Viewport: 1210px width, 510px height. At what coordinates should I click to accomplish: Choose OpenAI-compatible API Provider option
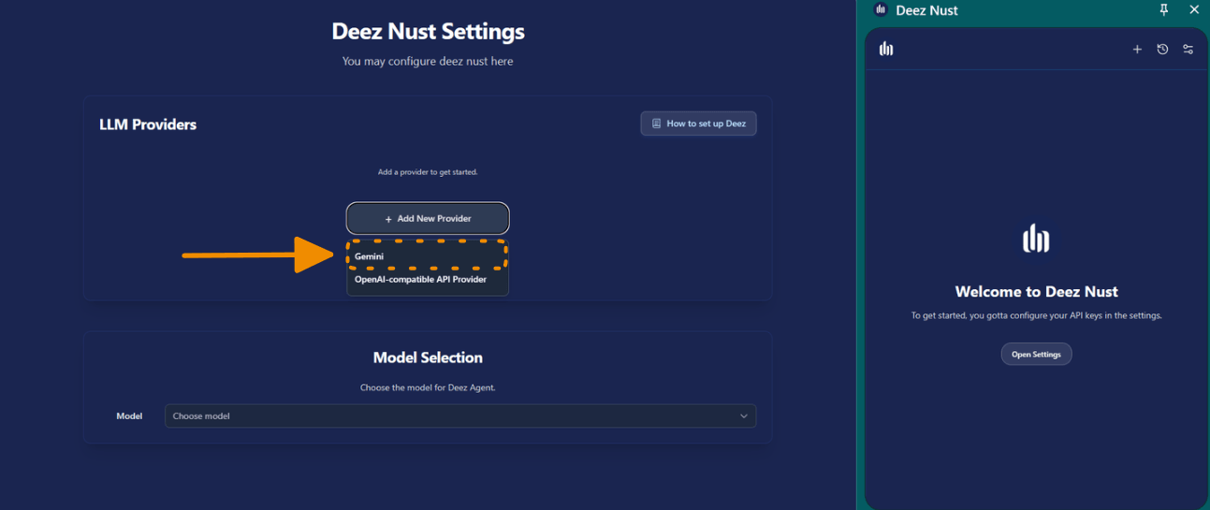click(428, 280)
